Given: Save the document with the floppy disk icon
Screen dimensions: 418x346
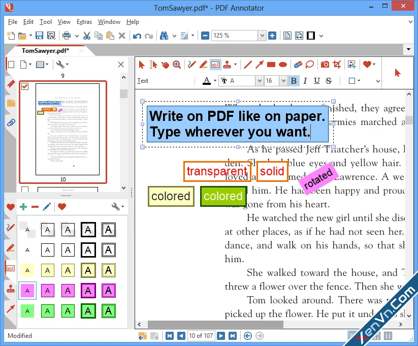Looking at the screenshot, I should (x=39, y=36).
